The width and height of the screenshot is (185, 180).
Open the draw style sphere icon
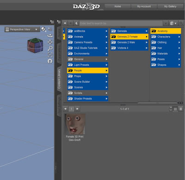tap(43, 29)
